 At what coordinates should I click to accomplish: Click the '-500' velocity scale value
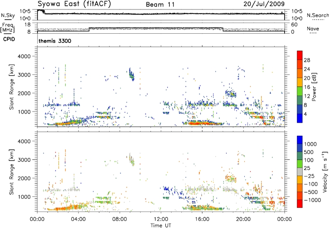(311, 192)
